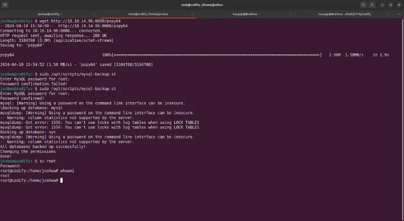The width and height of the screenshot is (404, 221).
Task: Switch to the joshua@codify: ~ tab
Action: [50, 14]
